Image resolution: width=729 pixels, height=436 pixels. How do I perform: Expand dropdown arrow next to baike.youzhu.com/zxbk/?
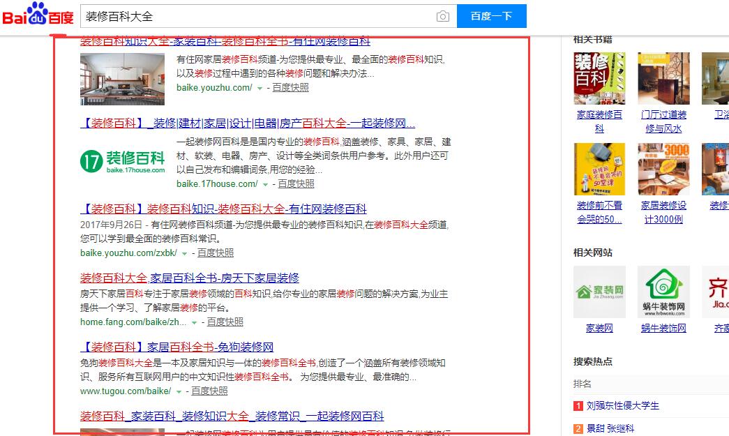[x=185, y=253]
